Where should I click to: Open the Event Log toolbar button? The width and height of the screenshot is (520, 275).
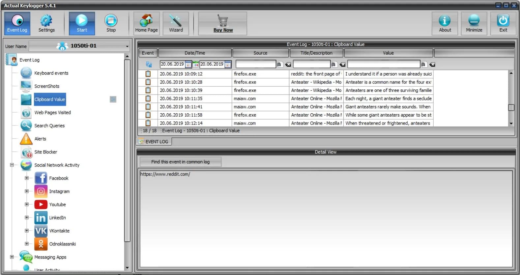[x=17, y=24]
